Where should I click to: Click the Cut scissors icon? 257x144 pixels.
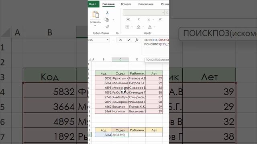tap(107, 12)
